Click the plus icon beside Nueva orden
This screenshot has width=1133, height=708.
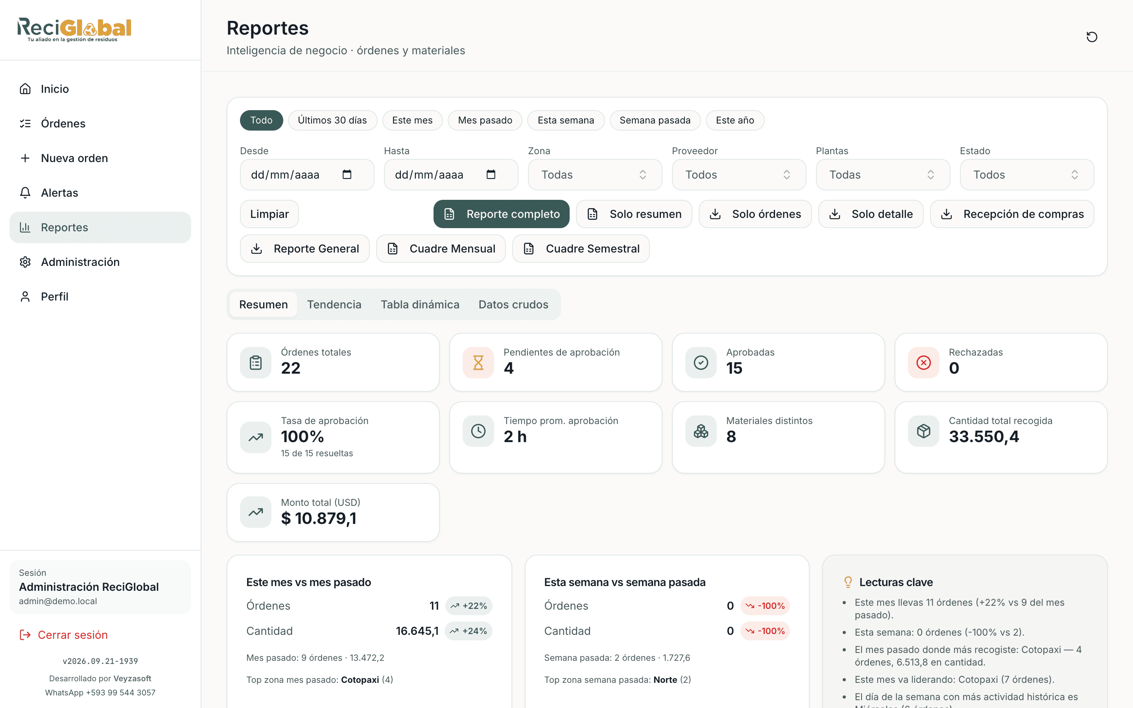coord(25,158)
